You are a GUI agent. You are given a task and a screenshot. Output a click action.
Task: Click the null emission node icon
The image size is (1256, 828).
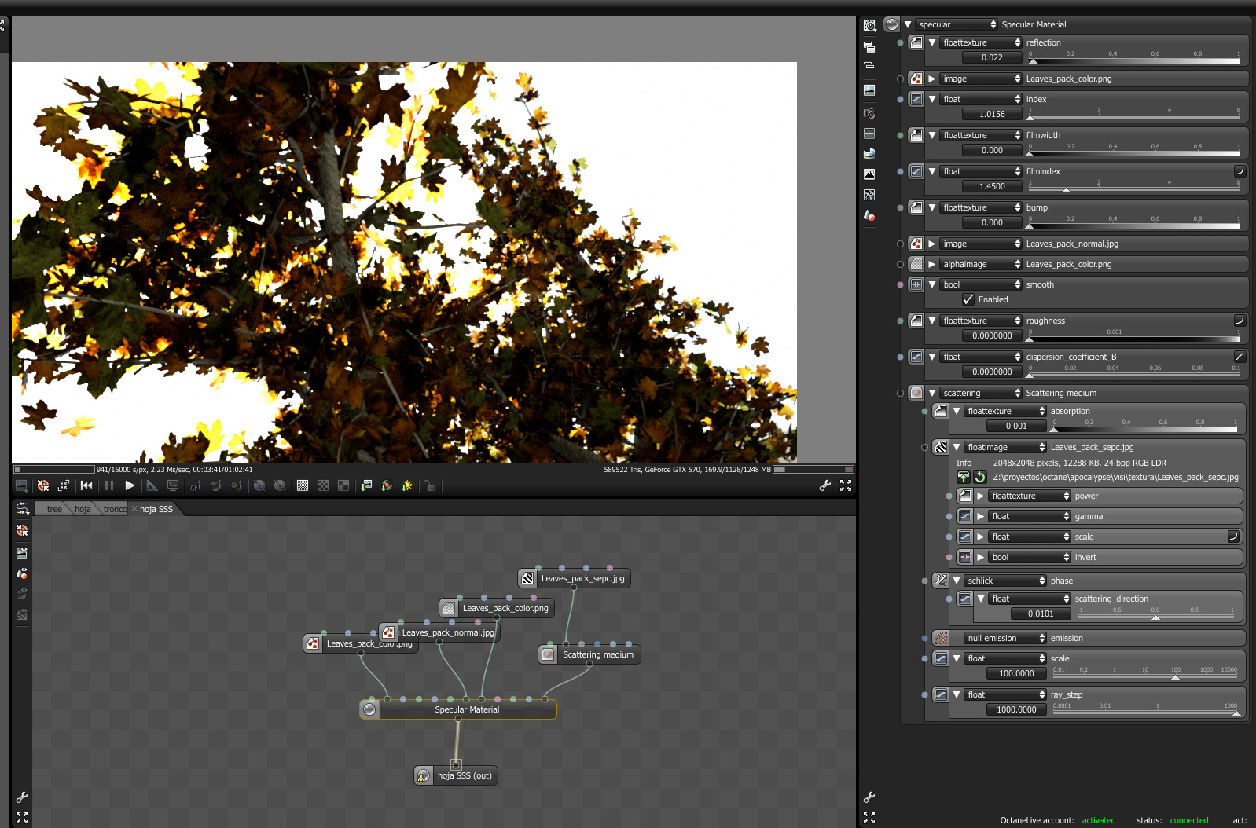click(x=941, y=638)
